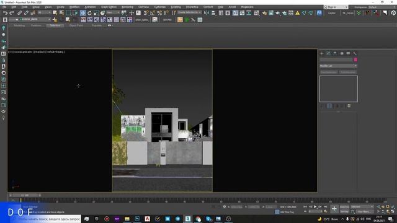Toggle Window/Crossing selection mode
Viewport: 397px width, 223px height.
(75, 13)
